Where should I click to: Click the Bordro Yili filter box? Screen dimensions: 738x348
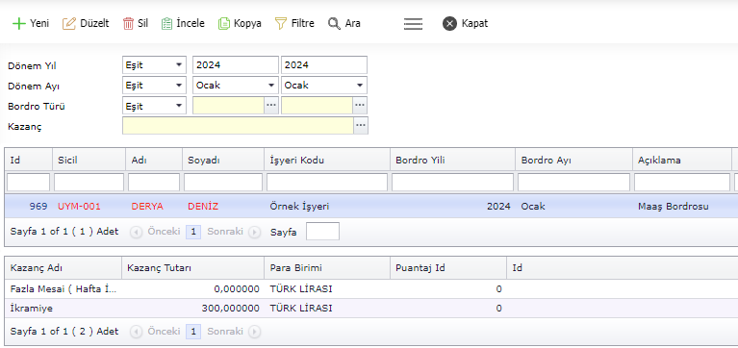point(453,182)
